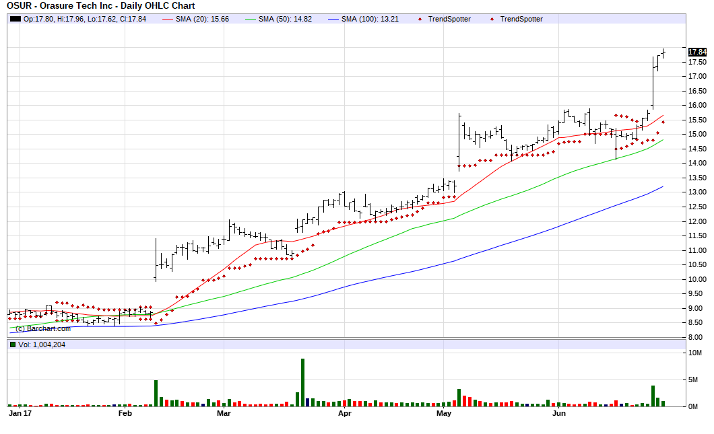
Task: Click the '(c) Barchart.com' copyright text
Action: [x=43, y=328]
